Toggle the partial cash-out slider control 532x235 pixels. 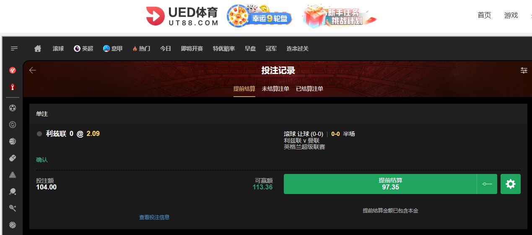pyautogui.click(x=487, y=184)
